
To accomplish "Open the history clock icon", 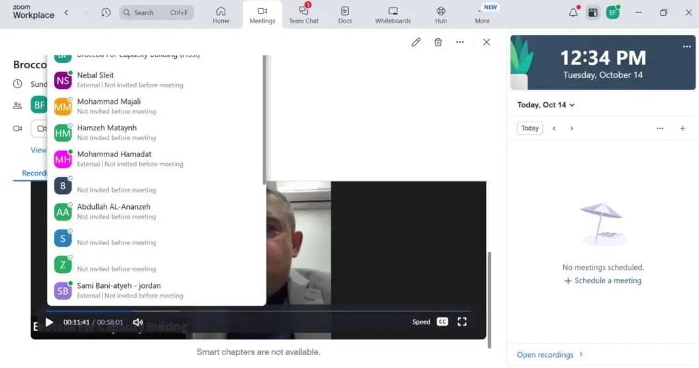I will (106, 13).
